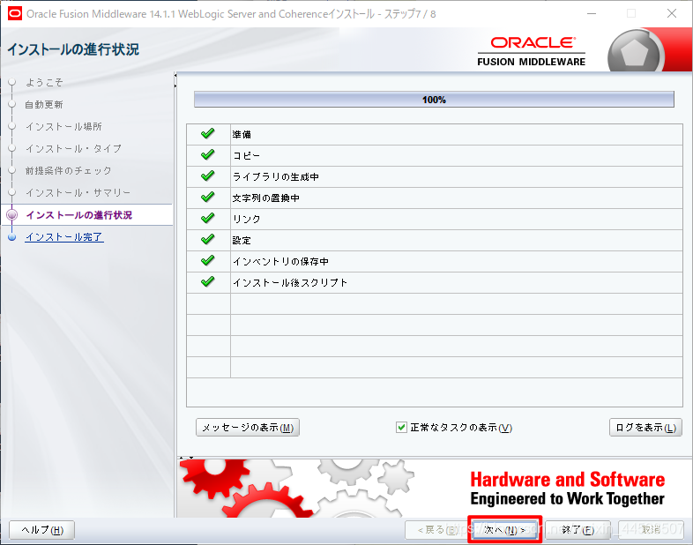Click the active インストールの進行状況 step bullet
693x545 pixels.
[12, 215]
